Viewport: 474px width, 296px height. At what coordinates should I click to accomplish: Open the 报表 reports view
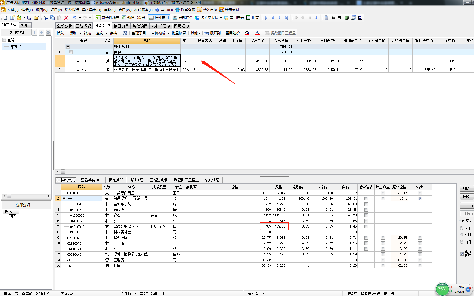pyautogui.click(x=253, y=18)
